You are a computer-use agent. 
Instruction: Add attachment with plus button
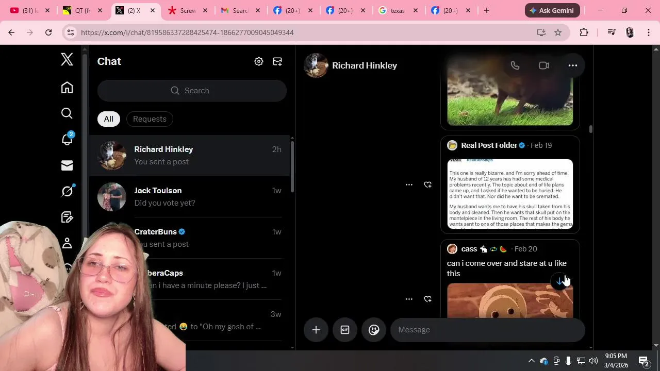point(316,330)
